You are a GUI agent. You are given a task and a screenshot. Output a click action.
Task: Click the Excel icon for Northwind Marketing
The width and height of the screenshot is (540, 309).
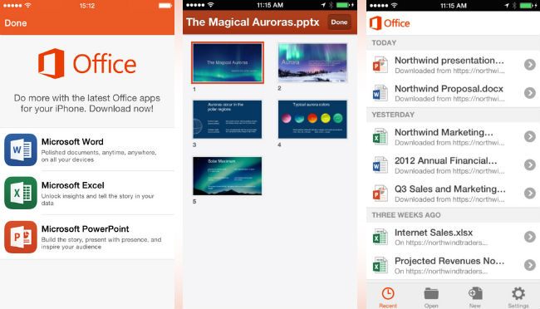380,136
